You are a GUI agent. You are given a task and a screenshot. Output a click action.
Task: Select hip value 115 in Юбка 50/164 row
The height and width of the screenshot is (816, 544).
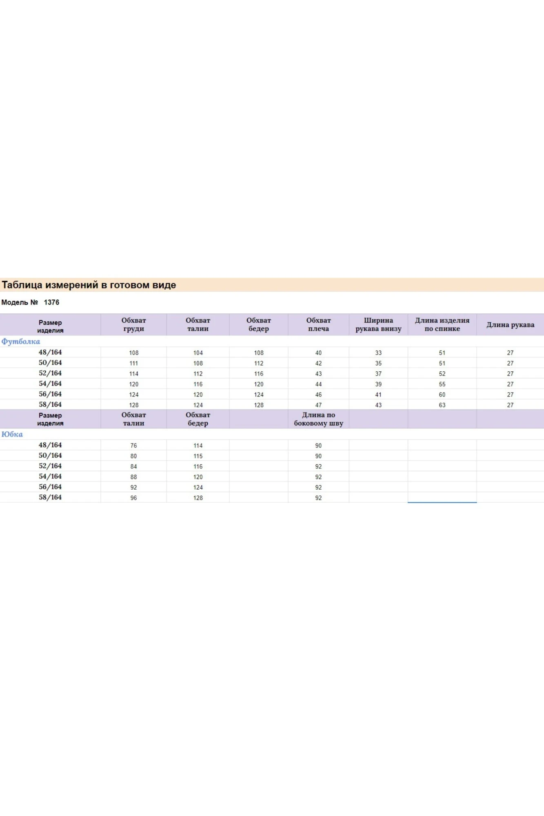pyautogui.click(x=198, y=456)
